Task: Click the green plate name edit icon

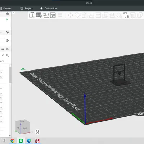Action: [x=23, y=69]
